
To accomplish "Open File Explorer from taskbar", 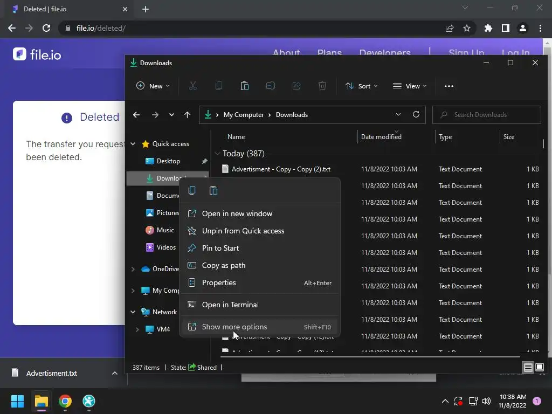I will click(41, 401).
